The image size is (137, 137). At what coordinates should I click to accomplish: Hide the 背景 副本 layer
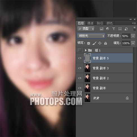click(80, 88)
